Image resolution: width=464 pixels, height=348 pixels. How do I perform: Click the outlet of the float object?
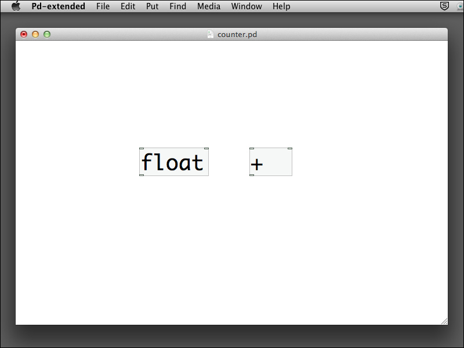142,175
